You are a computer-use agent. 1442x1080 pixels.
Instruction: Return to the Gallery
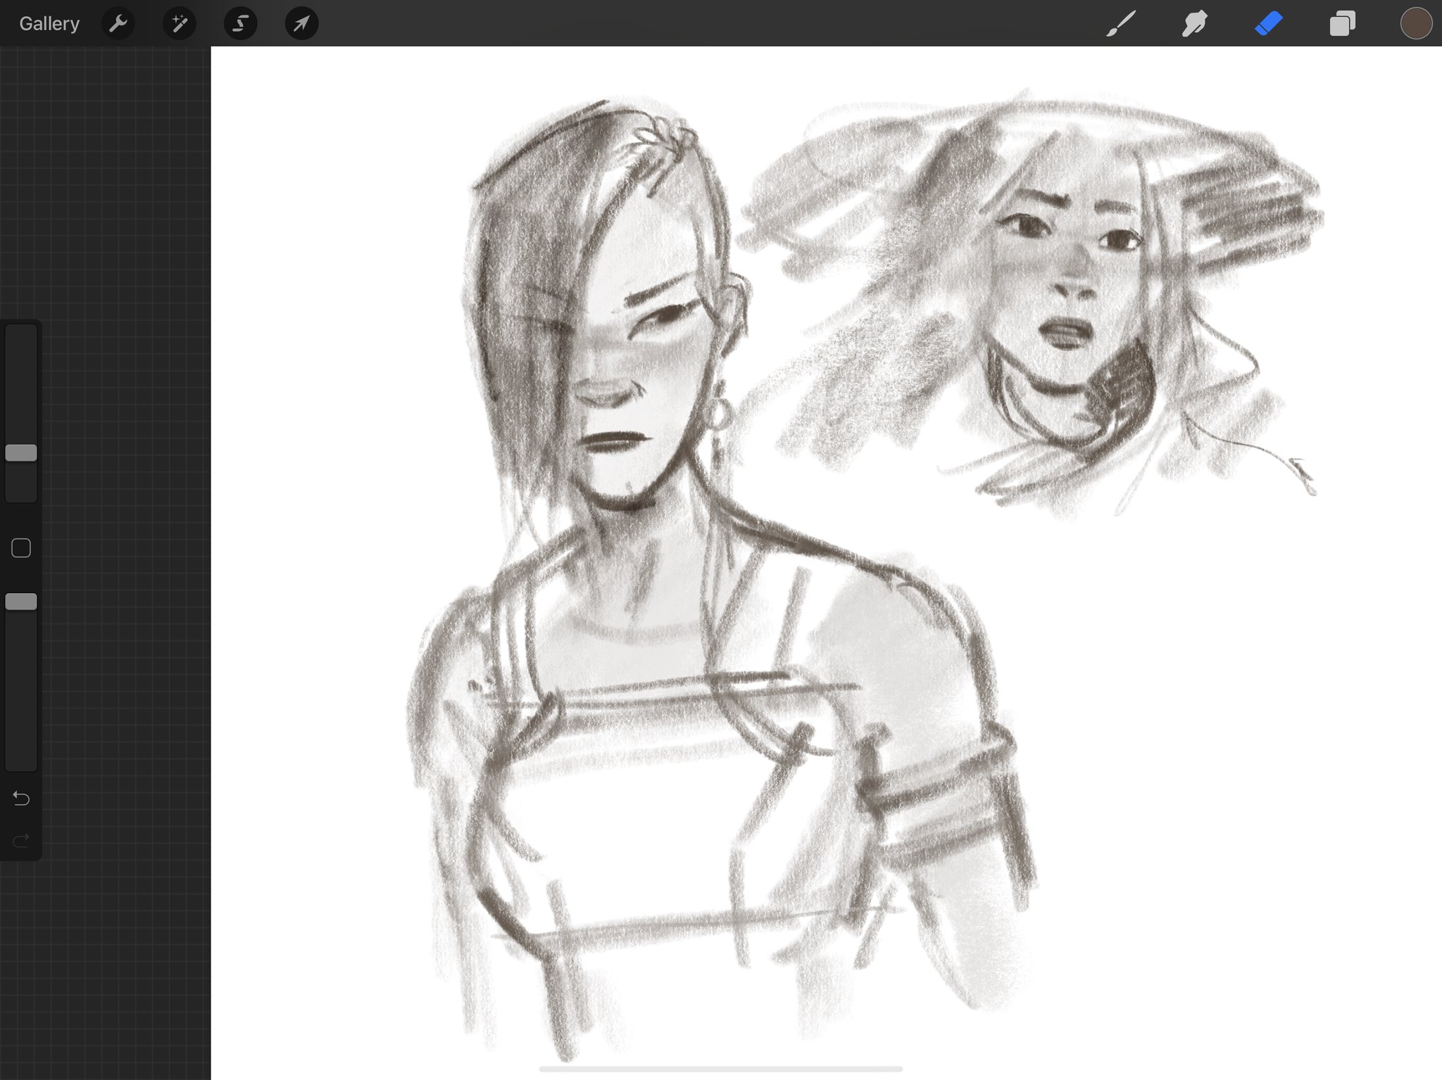(x=49, y=24)
